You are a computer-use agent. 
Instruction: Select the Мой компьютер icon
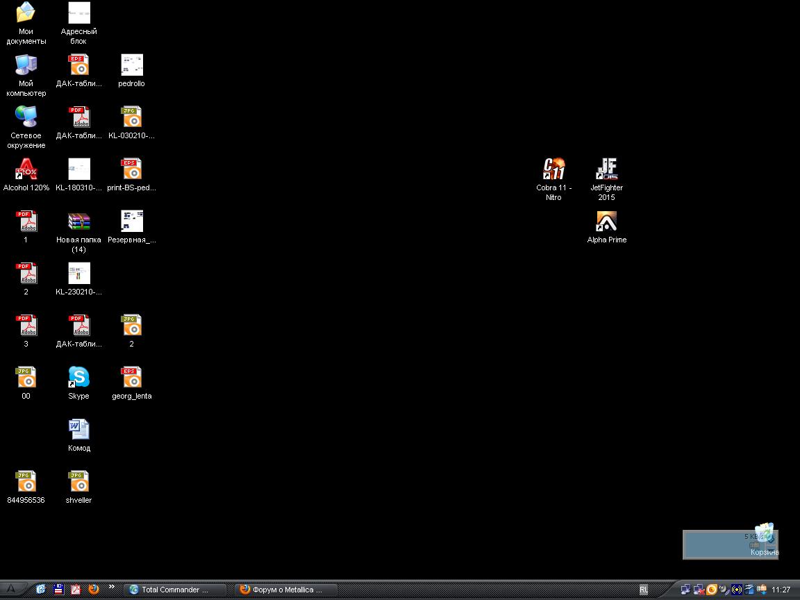pyautogui.click(x=26, y=65)
